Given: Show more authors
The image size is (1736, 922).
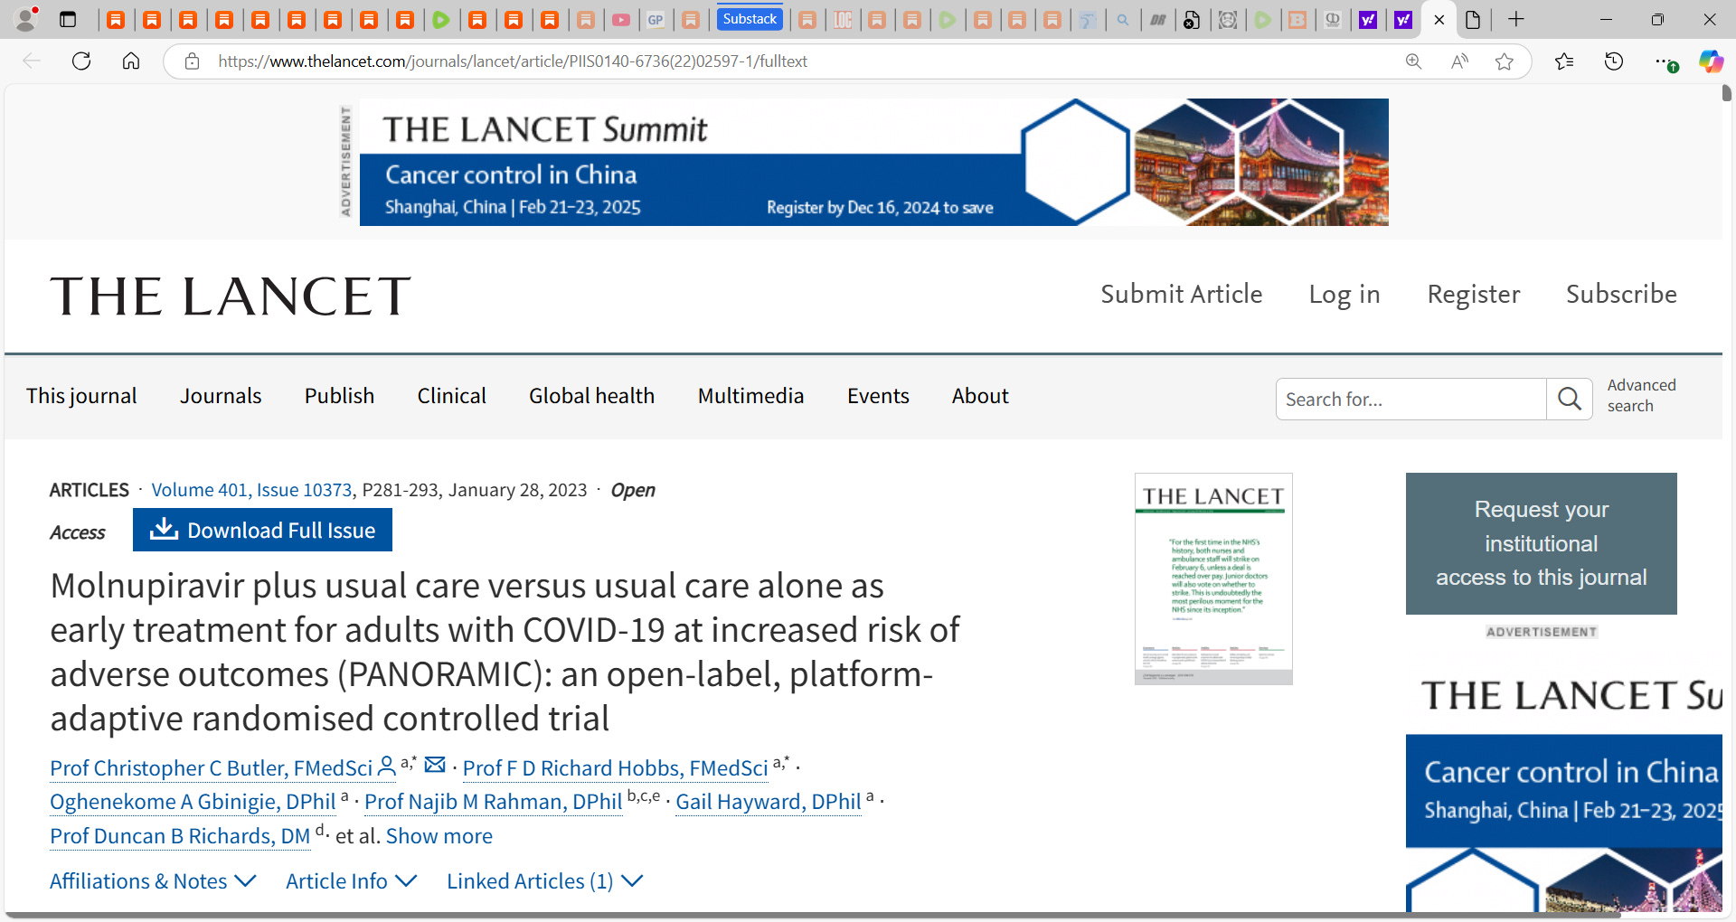Looking at the screenshot, I should (439, 836).
